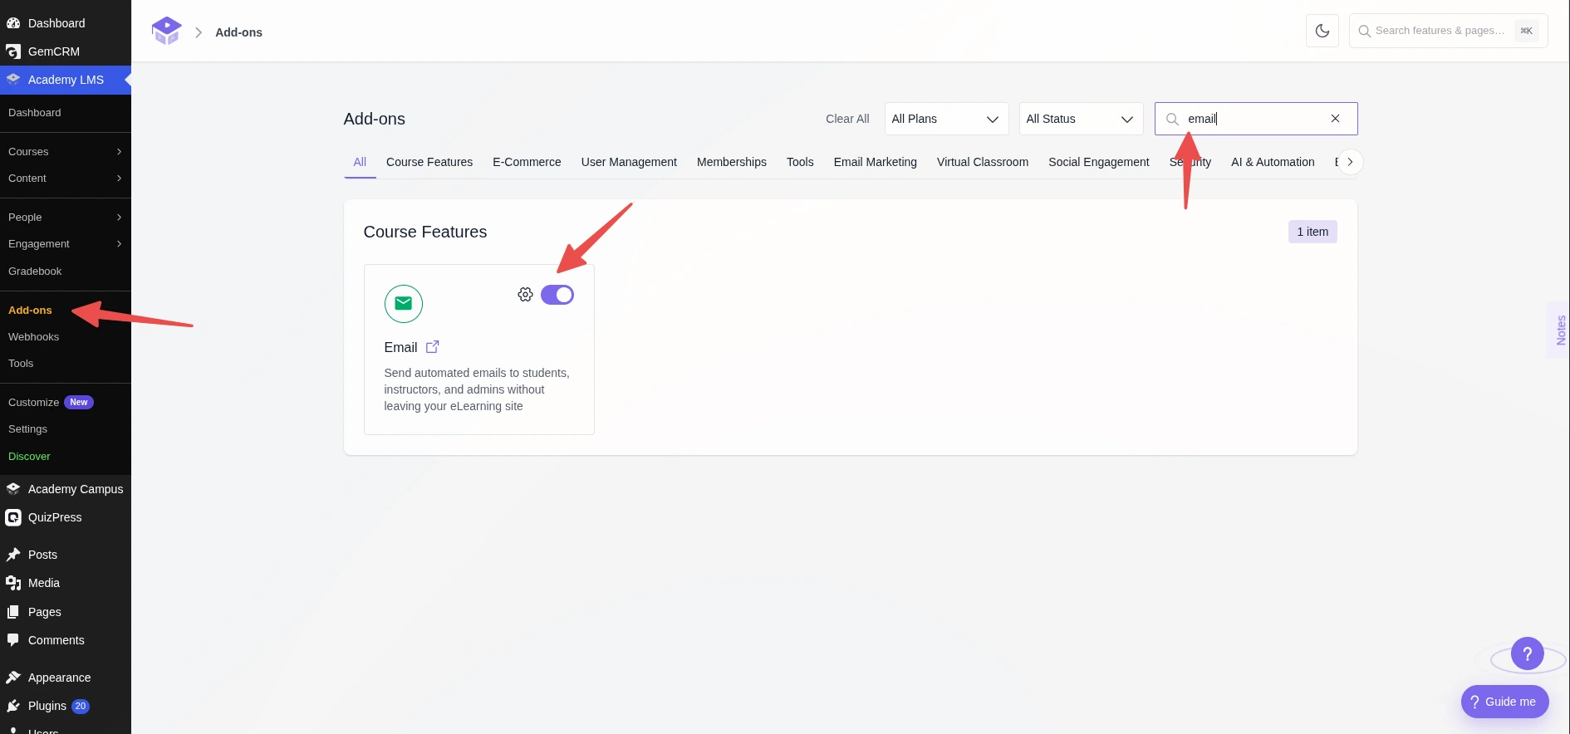Open the Email Marketing tab
The width and height of the screenshot is (1570, 734).
pyautogui.click(x=876, y=162)
